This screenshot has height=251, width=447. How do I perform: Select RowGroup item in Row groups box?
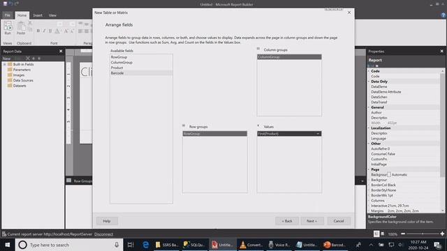click(215, 134)
